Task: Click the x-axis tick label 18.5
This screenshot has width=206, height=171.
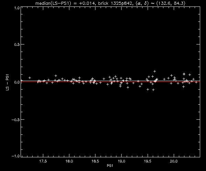Action: pos(95,161)
